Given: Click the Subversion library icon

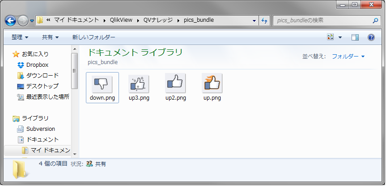Looking at the screenshot, I should coord(21,129).
